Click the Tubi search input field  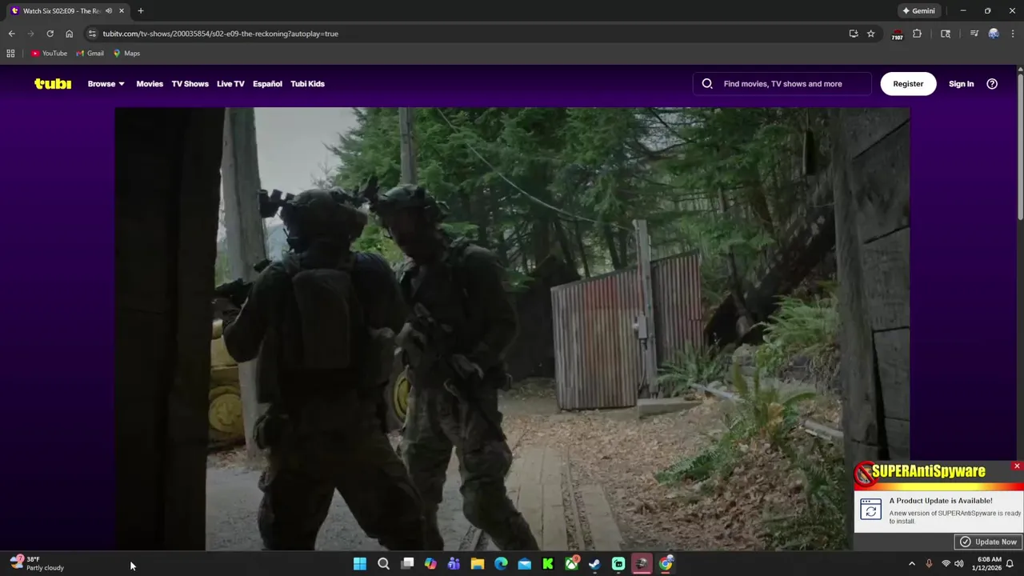point(782,83)
